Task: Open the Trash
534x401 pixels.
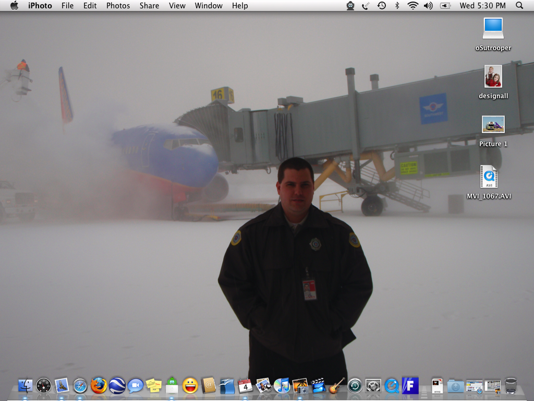Action: tap(511, 386)
